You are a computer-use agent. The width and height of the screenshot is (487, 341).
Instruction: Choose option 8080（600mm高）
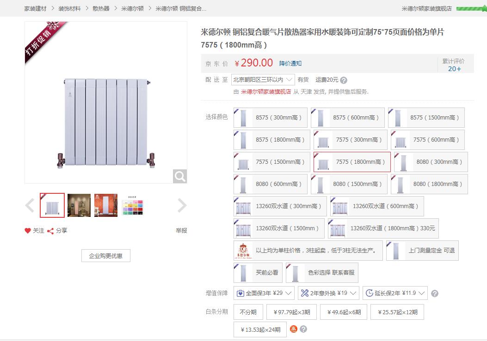271,184
